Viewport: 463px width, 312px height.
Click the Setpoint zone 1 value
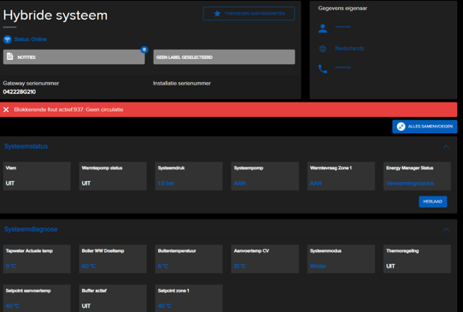coord(165,306)
